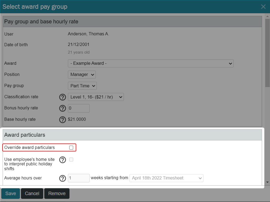Tick the Override award particulars checkbox
This screenshot has width=270, height=202.
[71, 148]
